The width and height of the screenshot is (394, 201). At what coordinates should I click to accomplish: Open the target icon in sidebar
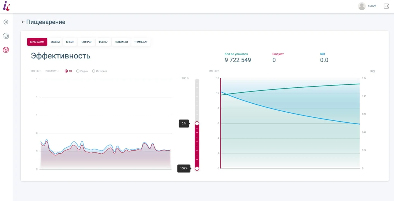(6, 22)
